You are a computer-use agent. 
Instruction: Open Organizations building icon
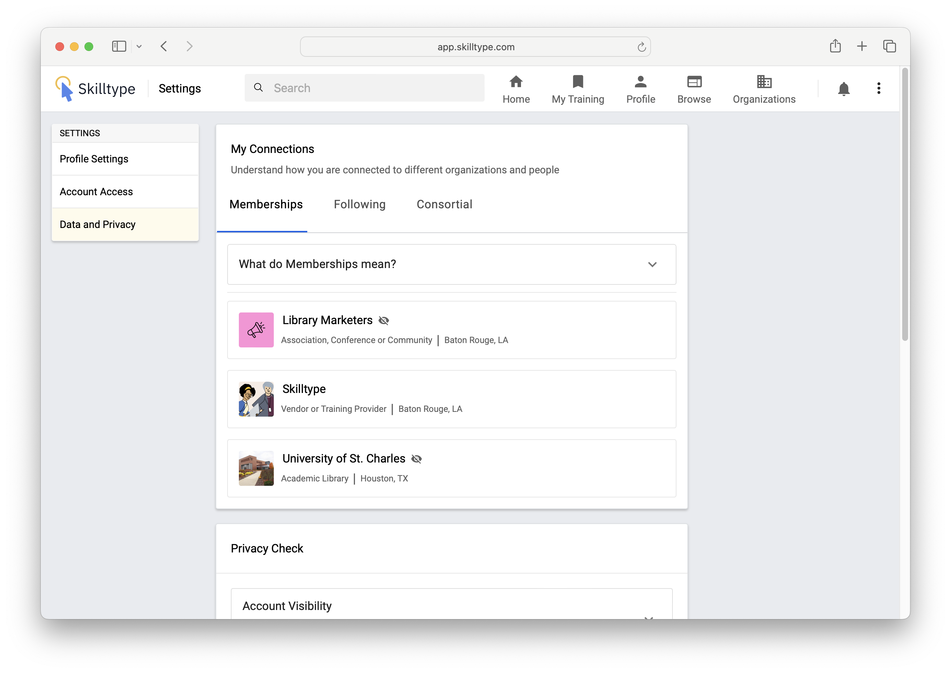764,82
